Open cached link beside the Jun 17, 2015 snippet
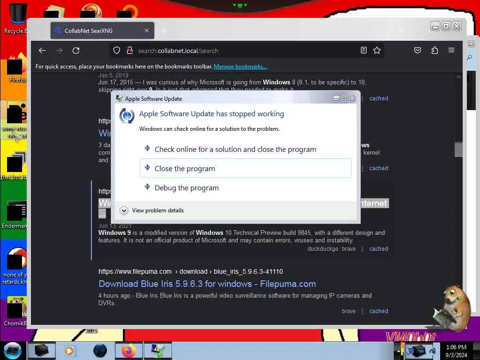 pos(379,98)
